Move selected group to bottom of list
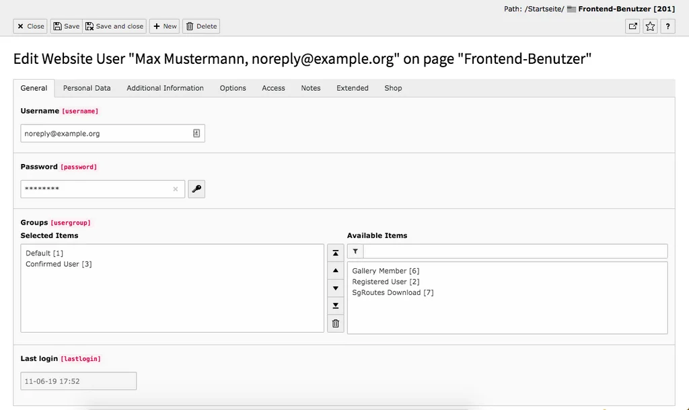 (x=335, y=305)
